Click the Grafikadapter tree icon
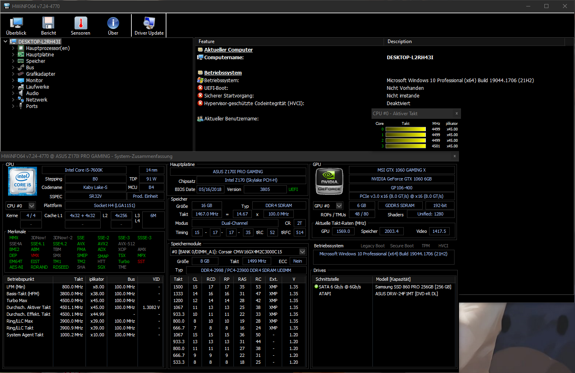 [x=21, y=74]
